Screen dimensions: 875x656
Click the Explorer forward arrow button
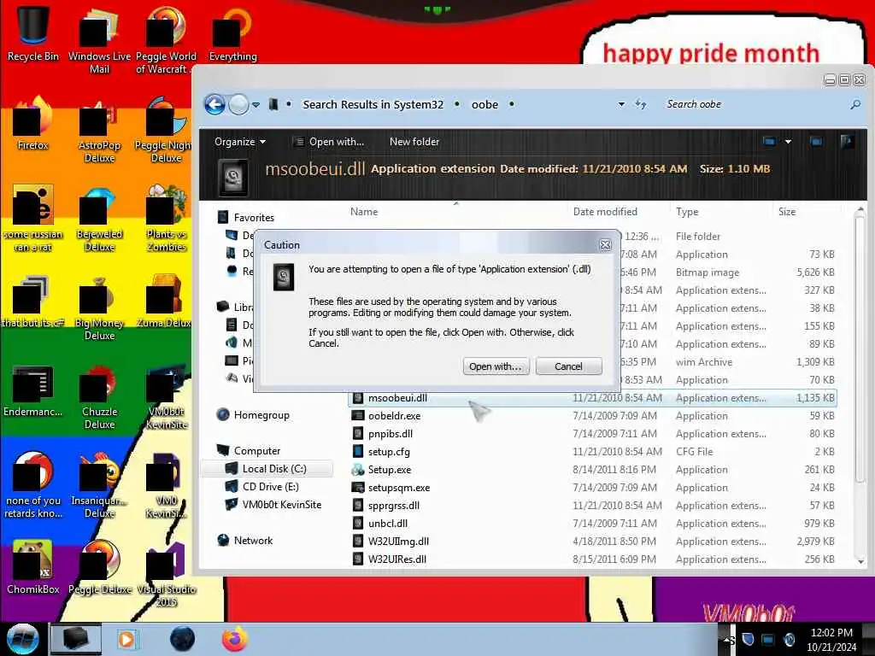click(239, 104)
